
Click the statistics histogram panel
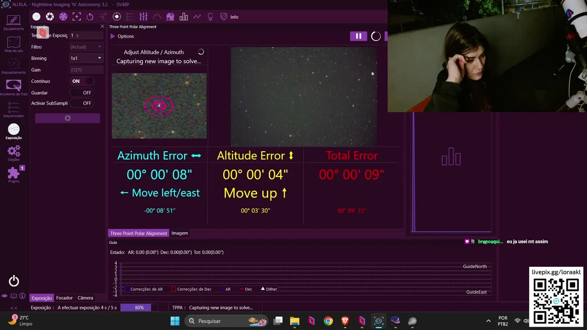pyautogui.click(x=451, y=172)
